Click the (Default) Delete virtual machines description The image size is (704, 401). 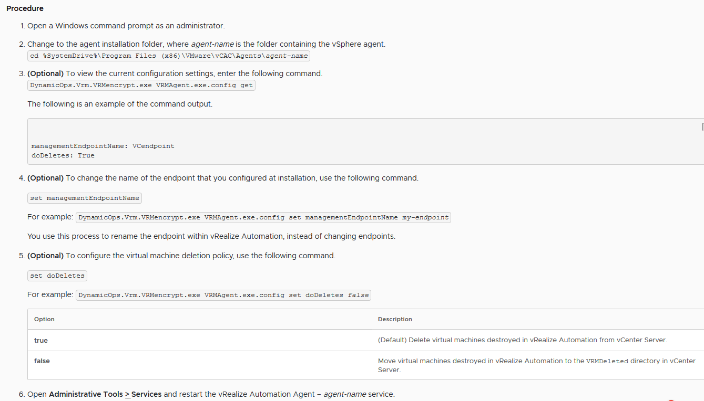(x=523, y=340)
